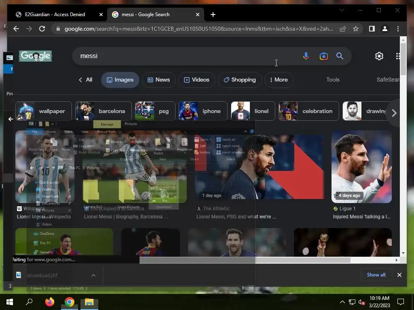
Task: Show hidden system tray icons
Action: pos(342,302)
